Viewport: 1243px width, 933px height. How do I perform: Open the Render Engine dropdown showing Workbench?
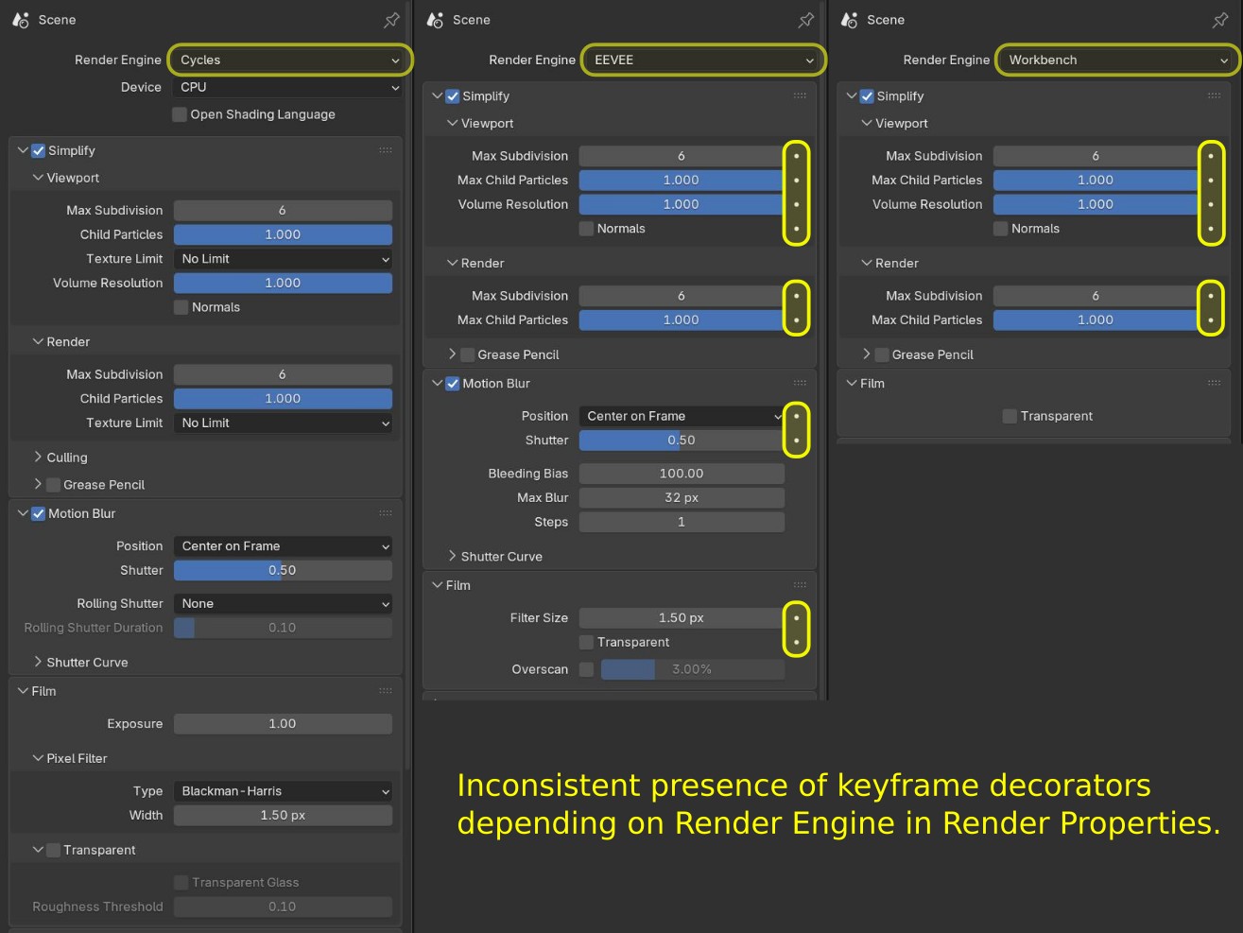tap(1117, 60)
